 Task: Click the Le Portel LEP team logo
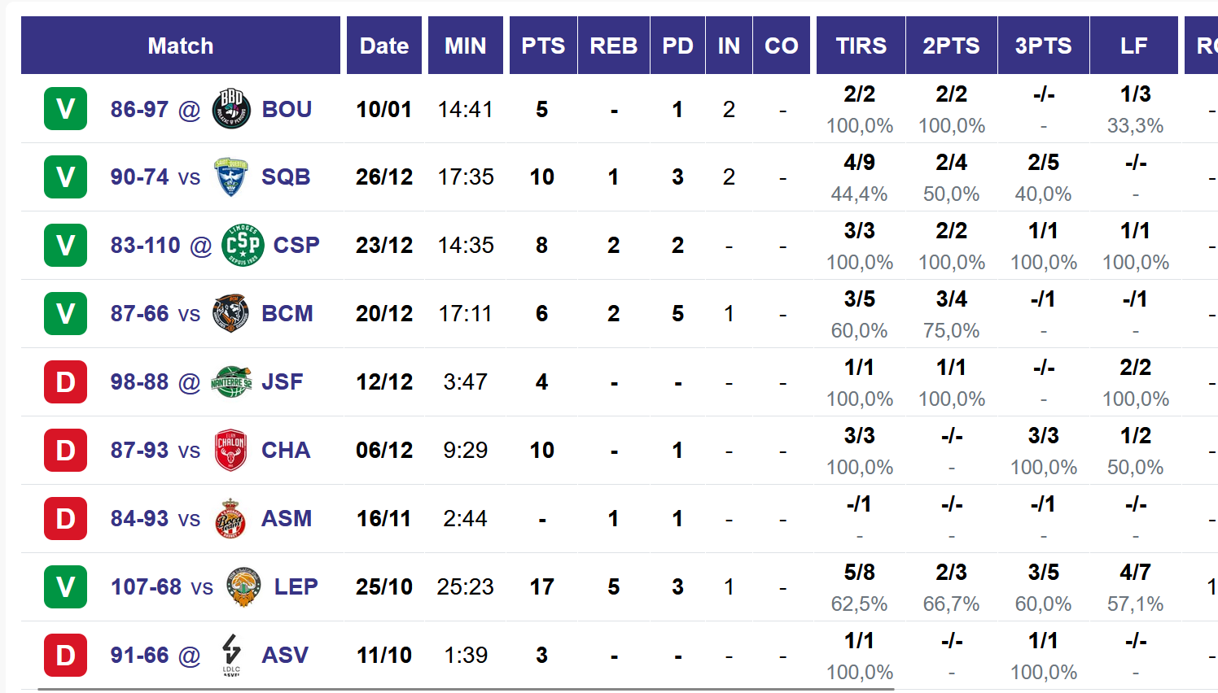[243, 586]
